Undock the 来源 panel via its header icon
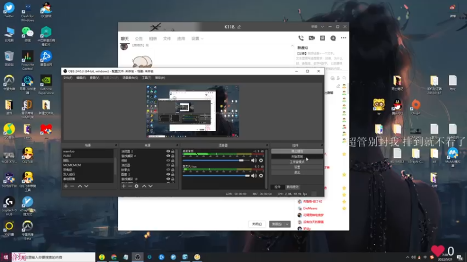This screenshot has height=262, width=467. [177, 145]
